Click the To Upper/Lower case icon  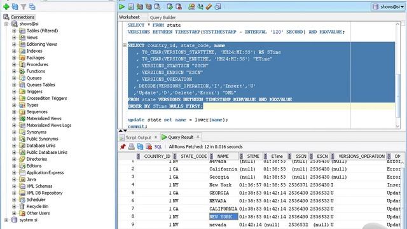click(x=200, y=7)
